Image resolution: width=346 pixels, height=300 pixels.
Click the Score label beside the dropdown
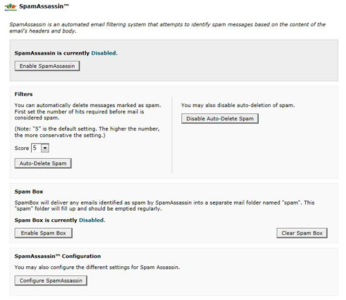(x=21, y=148)
